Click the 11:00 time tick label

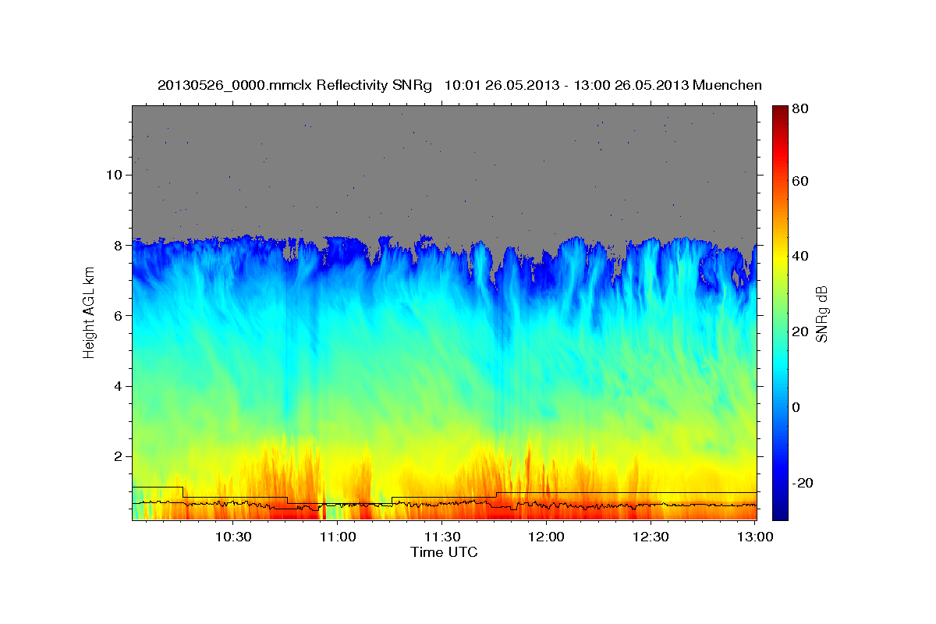click(338, 537)
